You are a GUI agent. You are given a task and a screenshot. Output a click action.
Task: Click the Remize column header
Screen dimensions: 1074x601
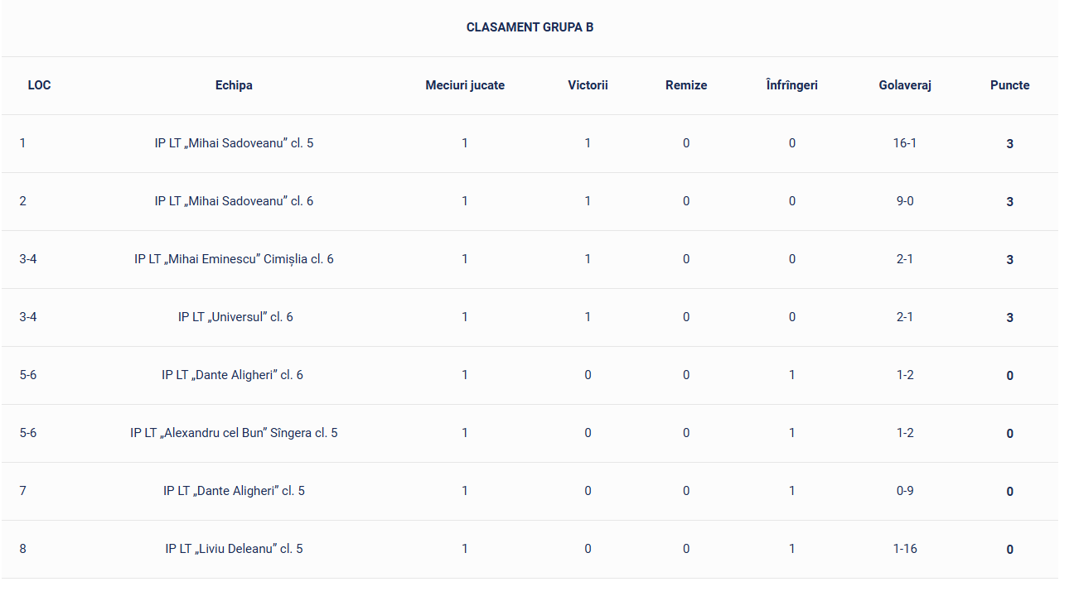(686, 85)
